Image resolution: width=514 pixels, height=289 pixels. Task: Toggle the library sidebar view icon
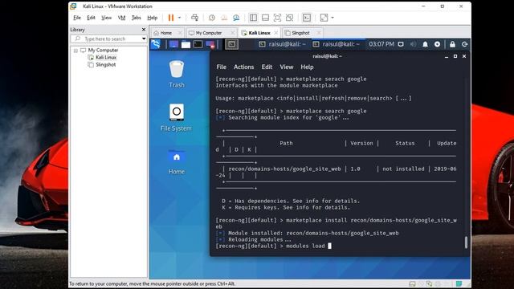point(253,18)
